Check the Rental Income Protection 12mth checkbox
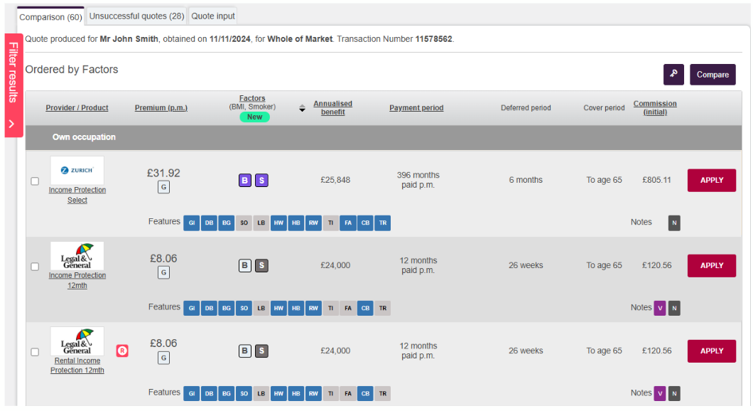 coord(35,352)
